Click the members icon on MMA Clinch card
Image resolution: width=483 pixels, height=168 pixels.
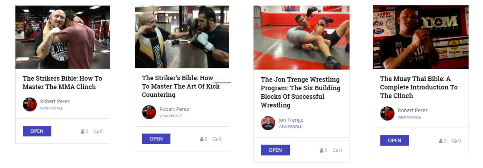(x=83, y=132)
